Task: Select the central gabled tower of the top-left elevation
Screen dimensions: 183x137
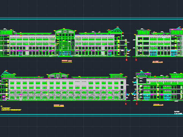Action: pyautogui.click(x=65, y=42)
